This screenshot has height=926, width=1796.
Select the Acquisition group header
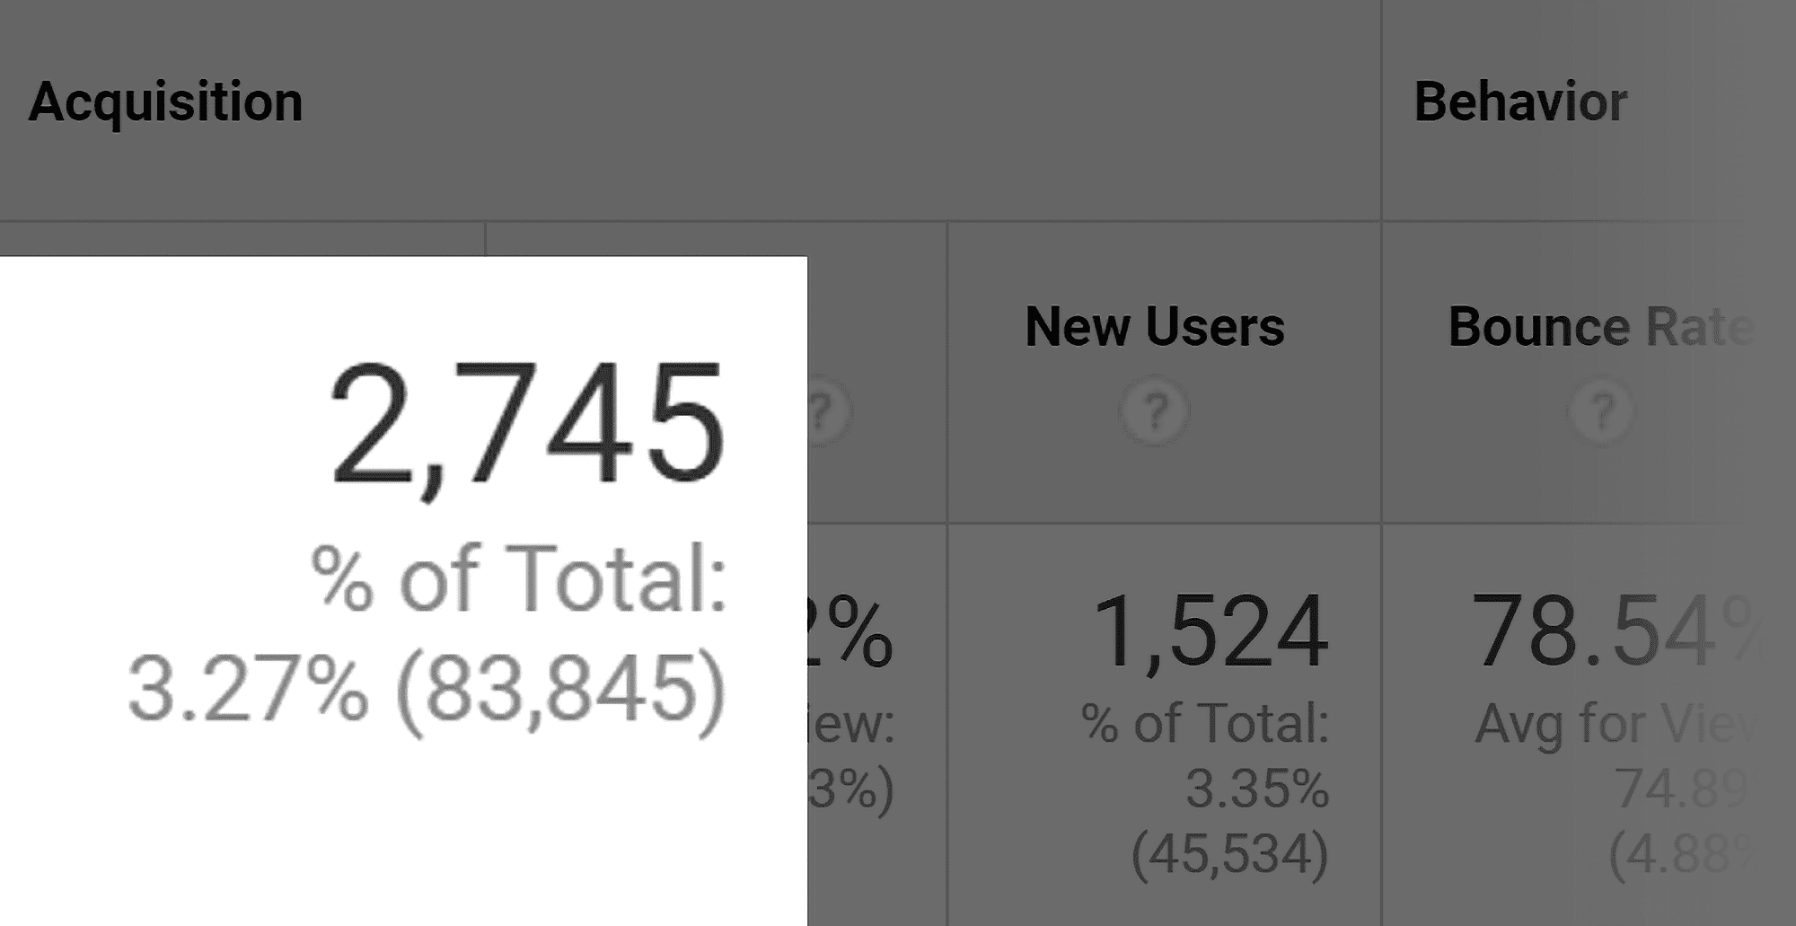coord(166,101)
